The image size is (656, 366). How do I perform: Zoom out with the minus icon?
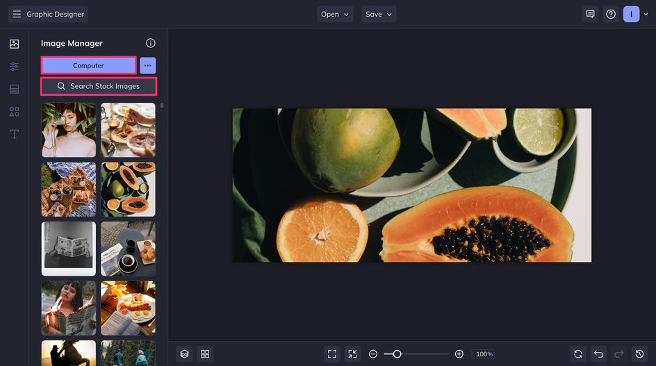coord(373,354)
